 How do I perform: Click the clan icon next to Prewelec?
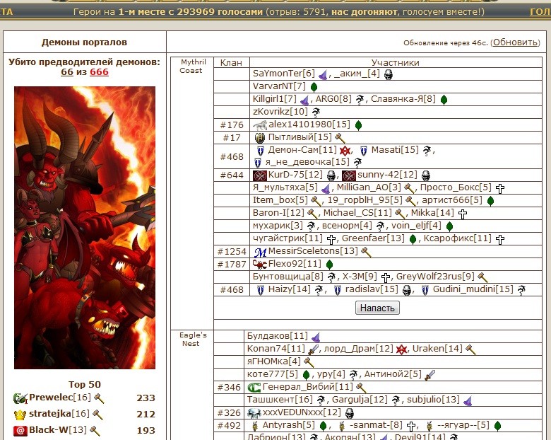(x=20, y=398)
